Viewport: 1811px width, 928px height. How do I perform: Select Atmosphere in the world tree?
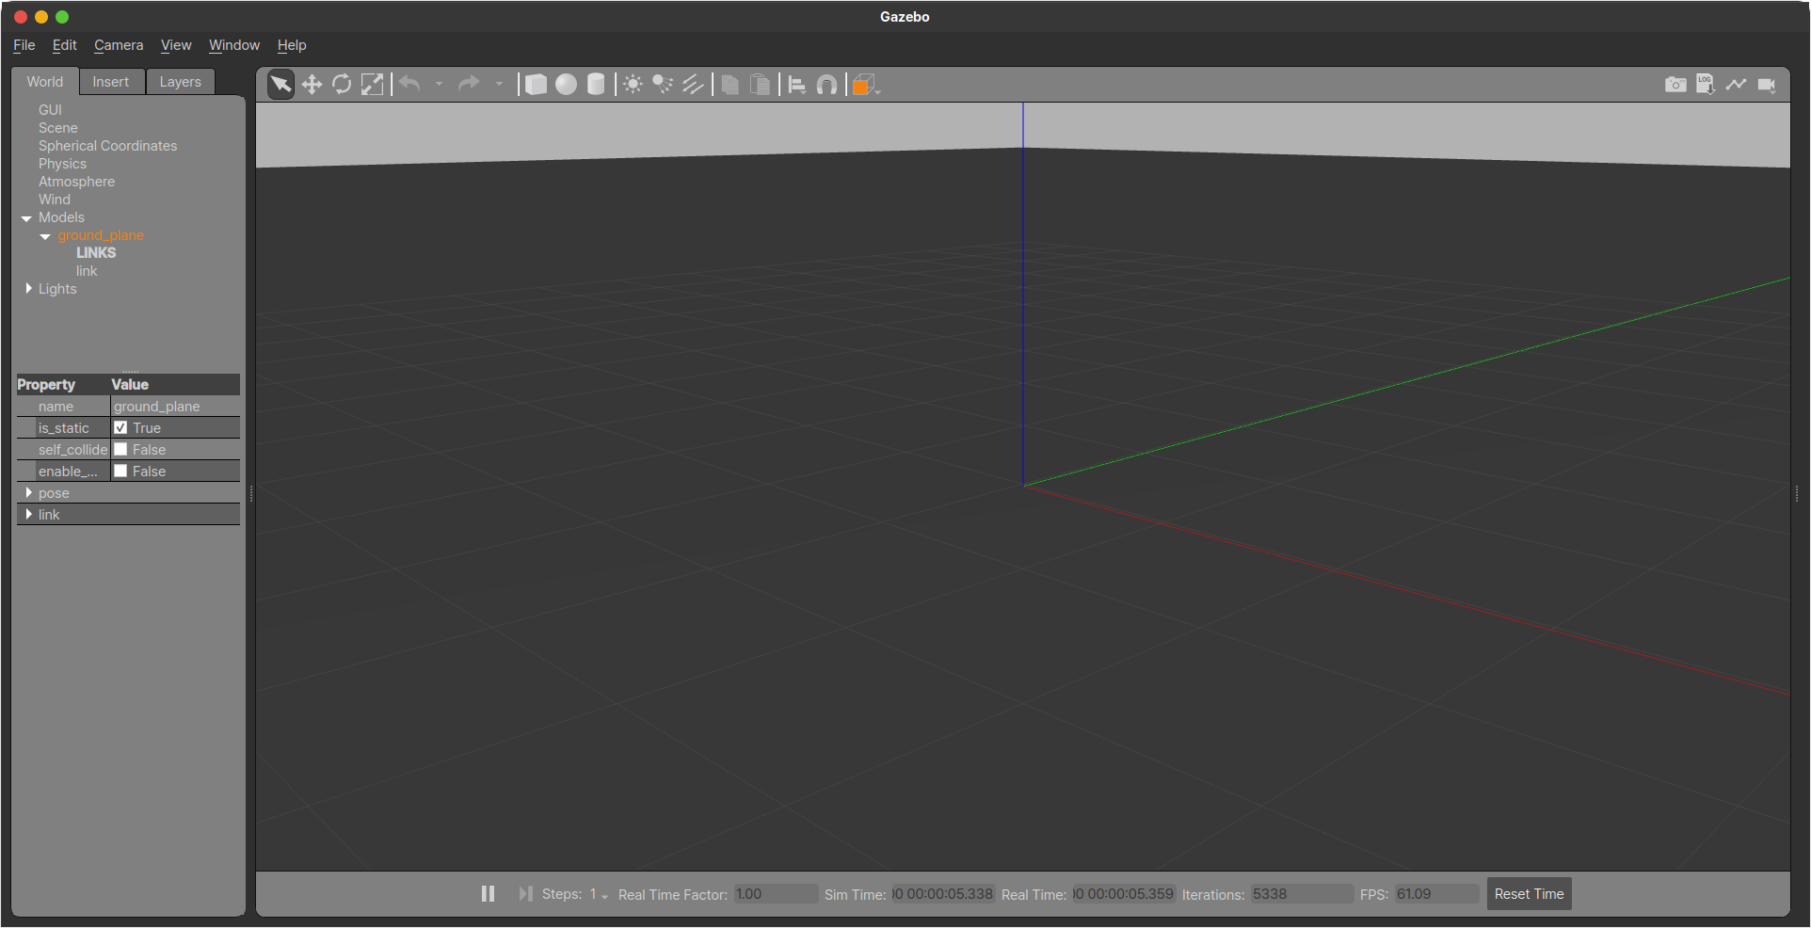click(x=76, y=182)
